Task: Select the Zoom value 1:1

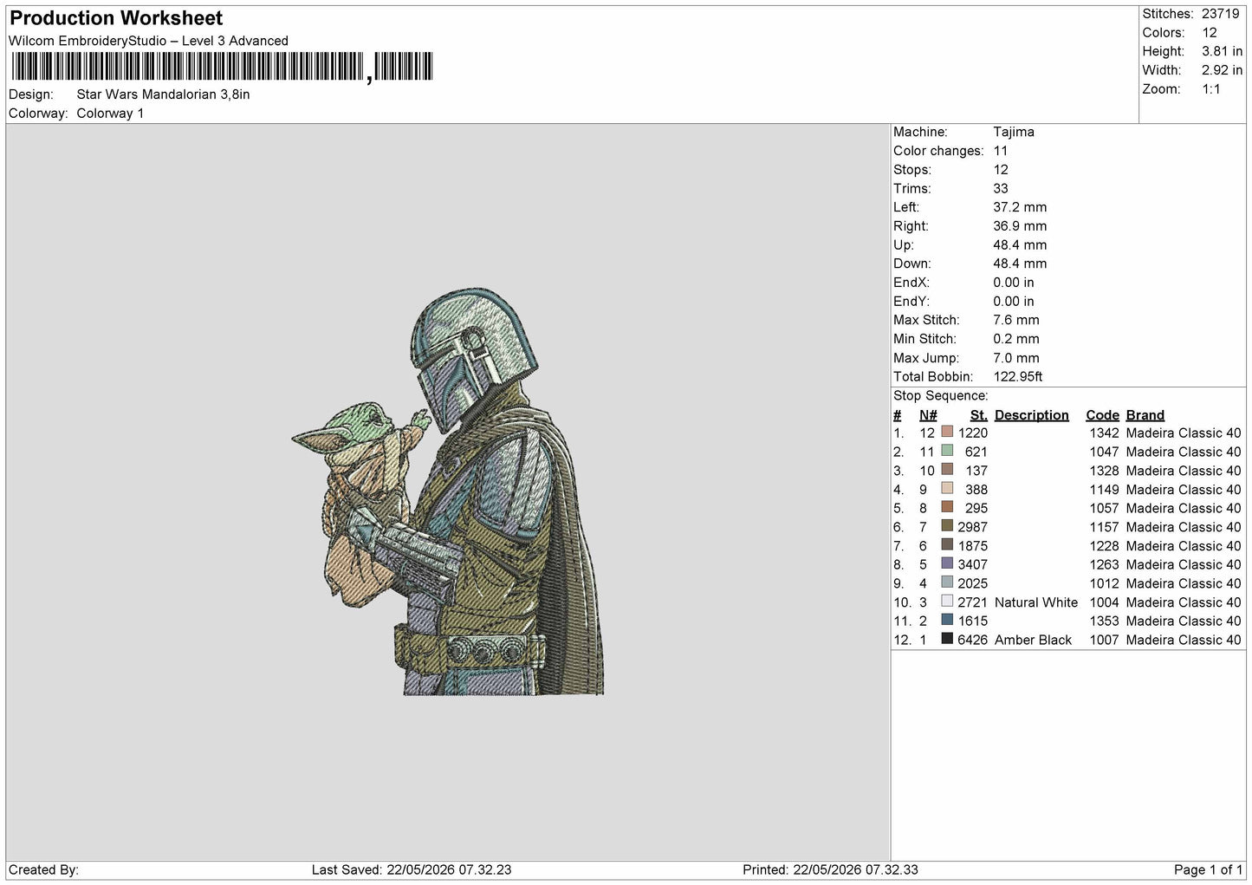Action: (x=1211, y=89)
